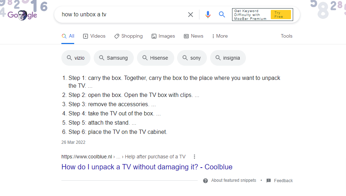Image resolution: width=346 pixels, height=196 pixels.
Task: Start voice search with microphone icon
Action: [x=208, y=15]
